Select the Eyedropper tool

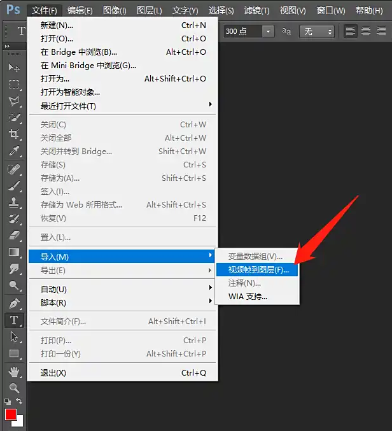[x=14, y=151]
